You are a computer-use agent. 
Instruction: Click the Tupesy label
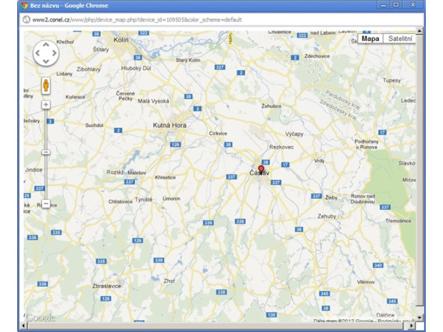(392, 80)
